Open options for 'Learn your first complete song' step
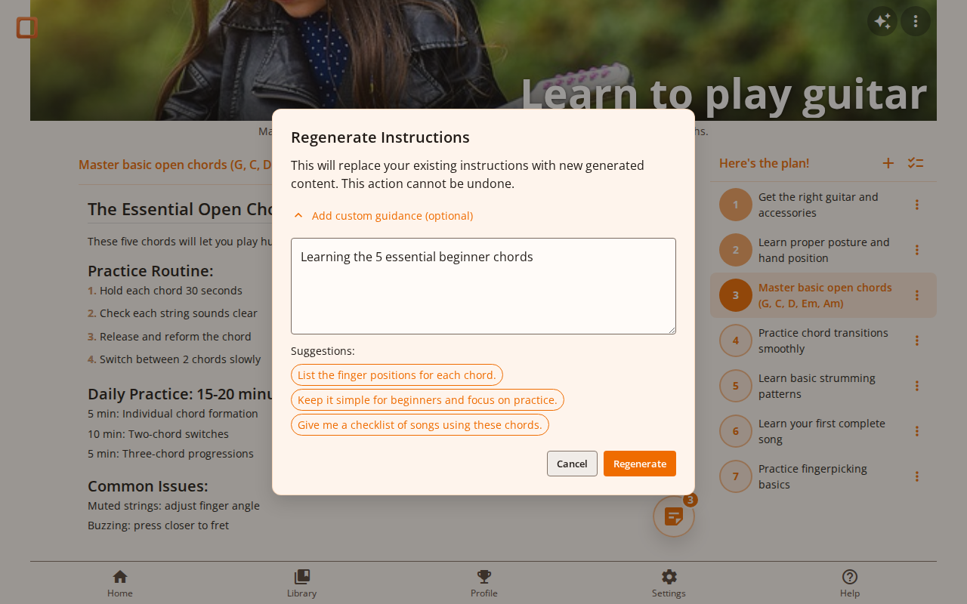Image resolution: width=967 pixels, height=604 pixels. coord(917,431)
